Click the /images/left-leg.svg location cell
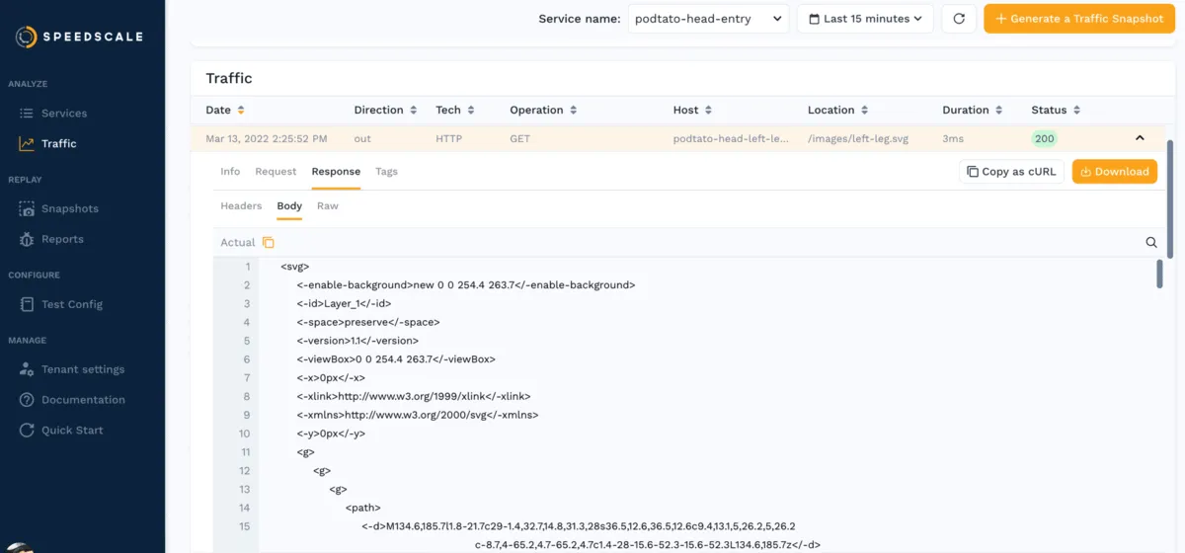 pyautogui.click(x=858, y=139)
